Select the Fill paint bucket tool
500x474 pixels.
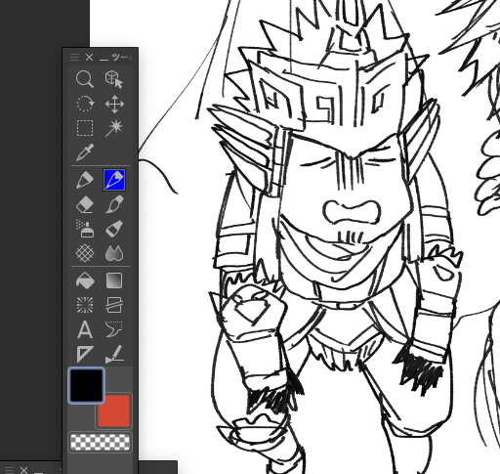tap(85, 280)
